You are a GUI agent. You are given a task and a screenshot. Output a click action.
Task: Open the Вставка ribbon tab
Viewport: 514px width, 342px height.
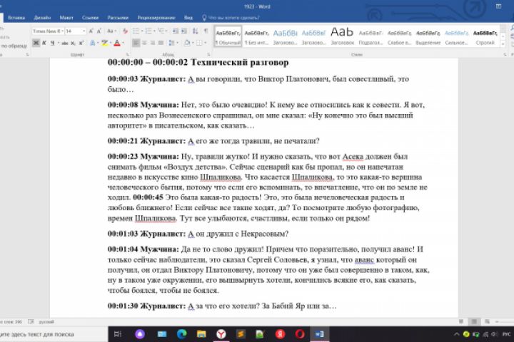[16, 18]
